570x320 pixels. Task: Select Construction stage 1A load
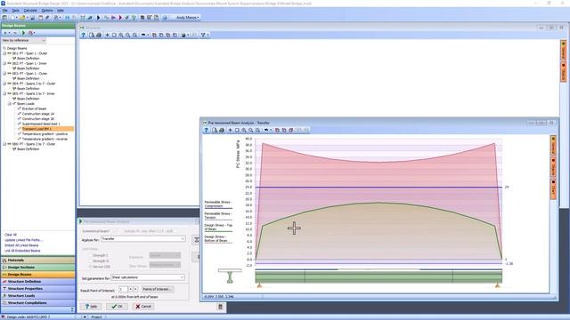pos(38,114)
